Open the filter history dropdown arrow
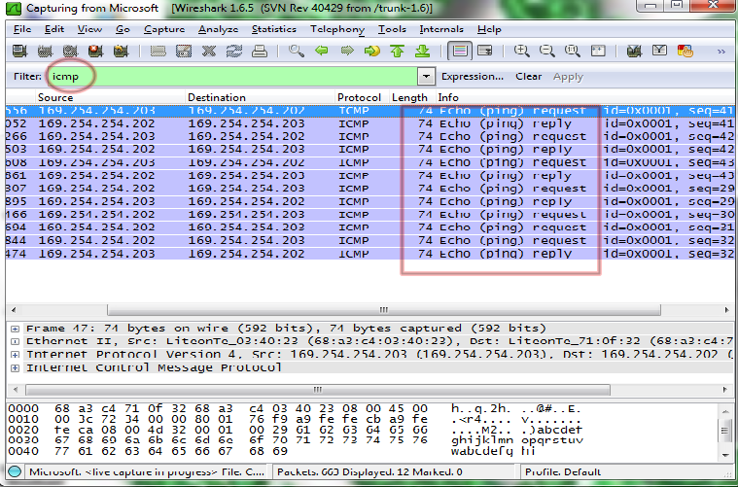738x487 pixels. 426,76
